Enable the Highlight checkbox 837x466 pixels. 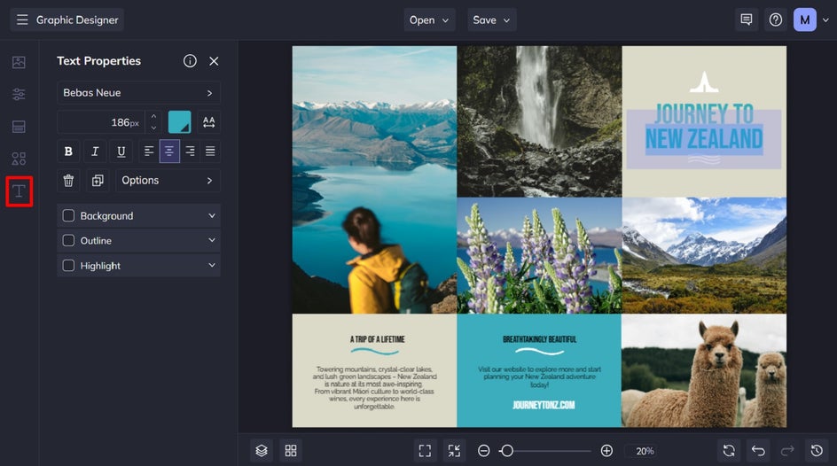[x=68, y=266]
